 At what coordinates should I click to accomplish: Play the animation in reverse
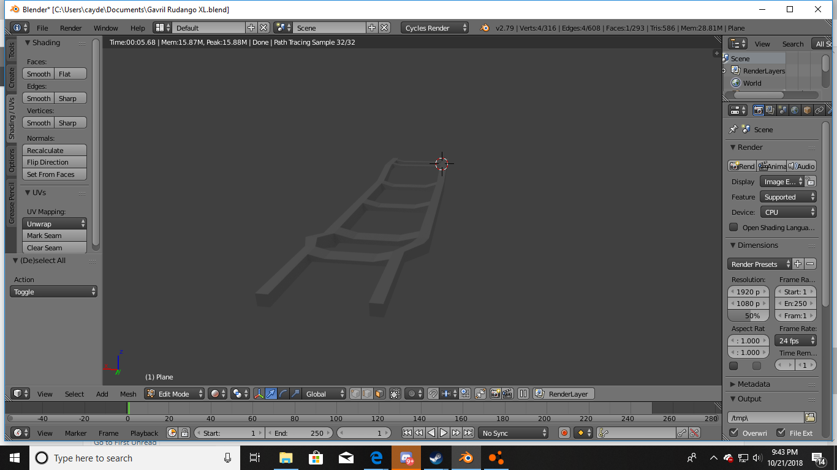[x=431, y=433]
